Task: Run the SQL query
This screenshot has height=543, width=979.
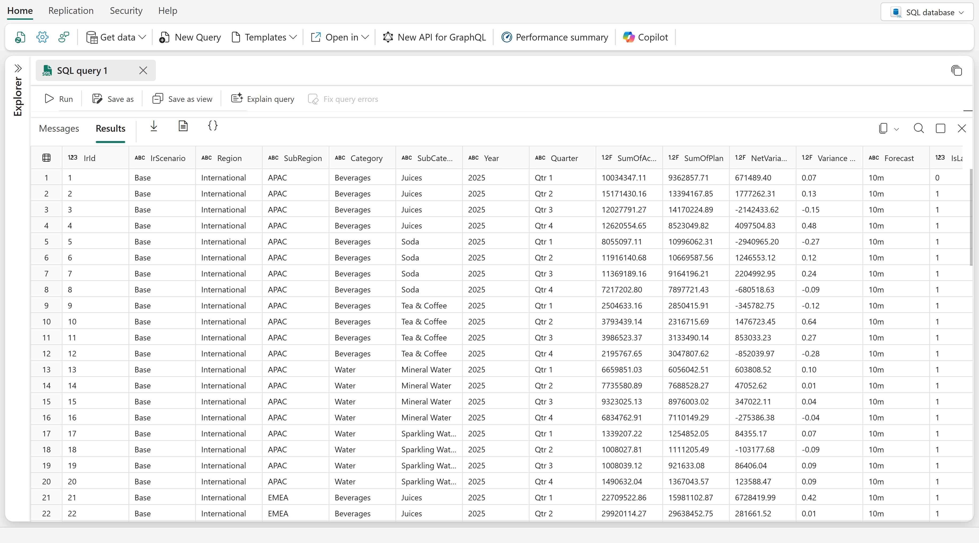Action: point(58,99)
